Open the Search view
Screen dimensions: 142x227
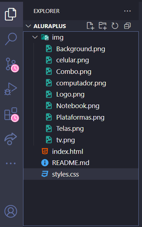11,39
